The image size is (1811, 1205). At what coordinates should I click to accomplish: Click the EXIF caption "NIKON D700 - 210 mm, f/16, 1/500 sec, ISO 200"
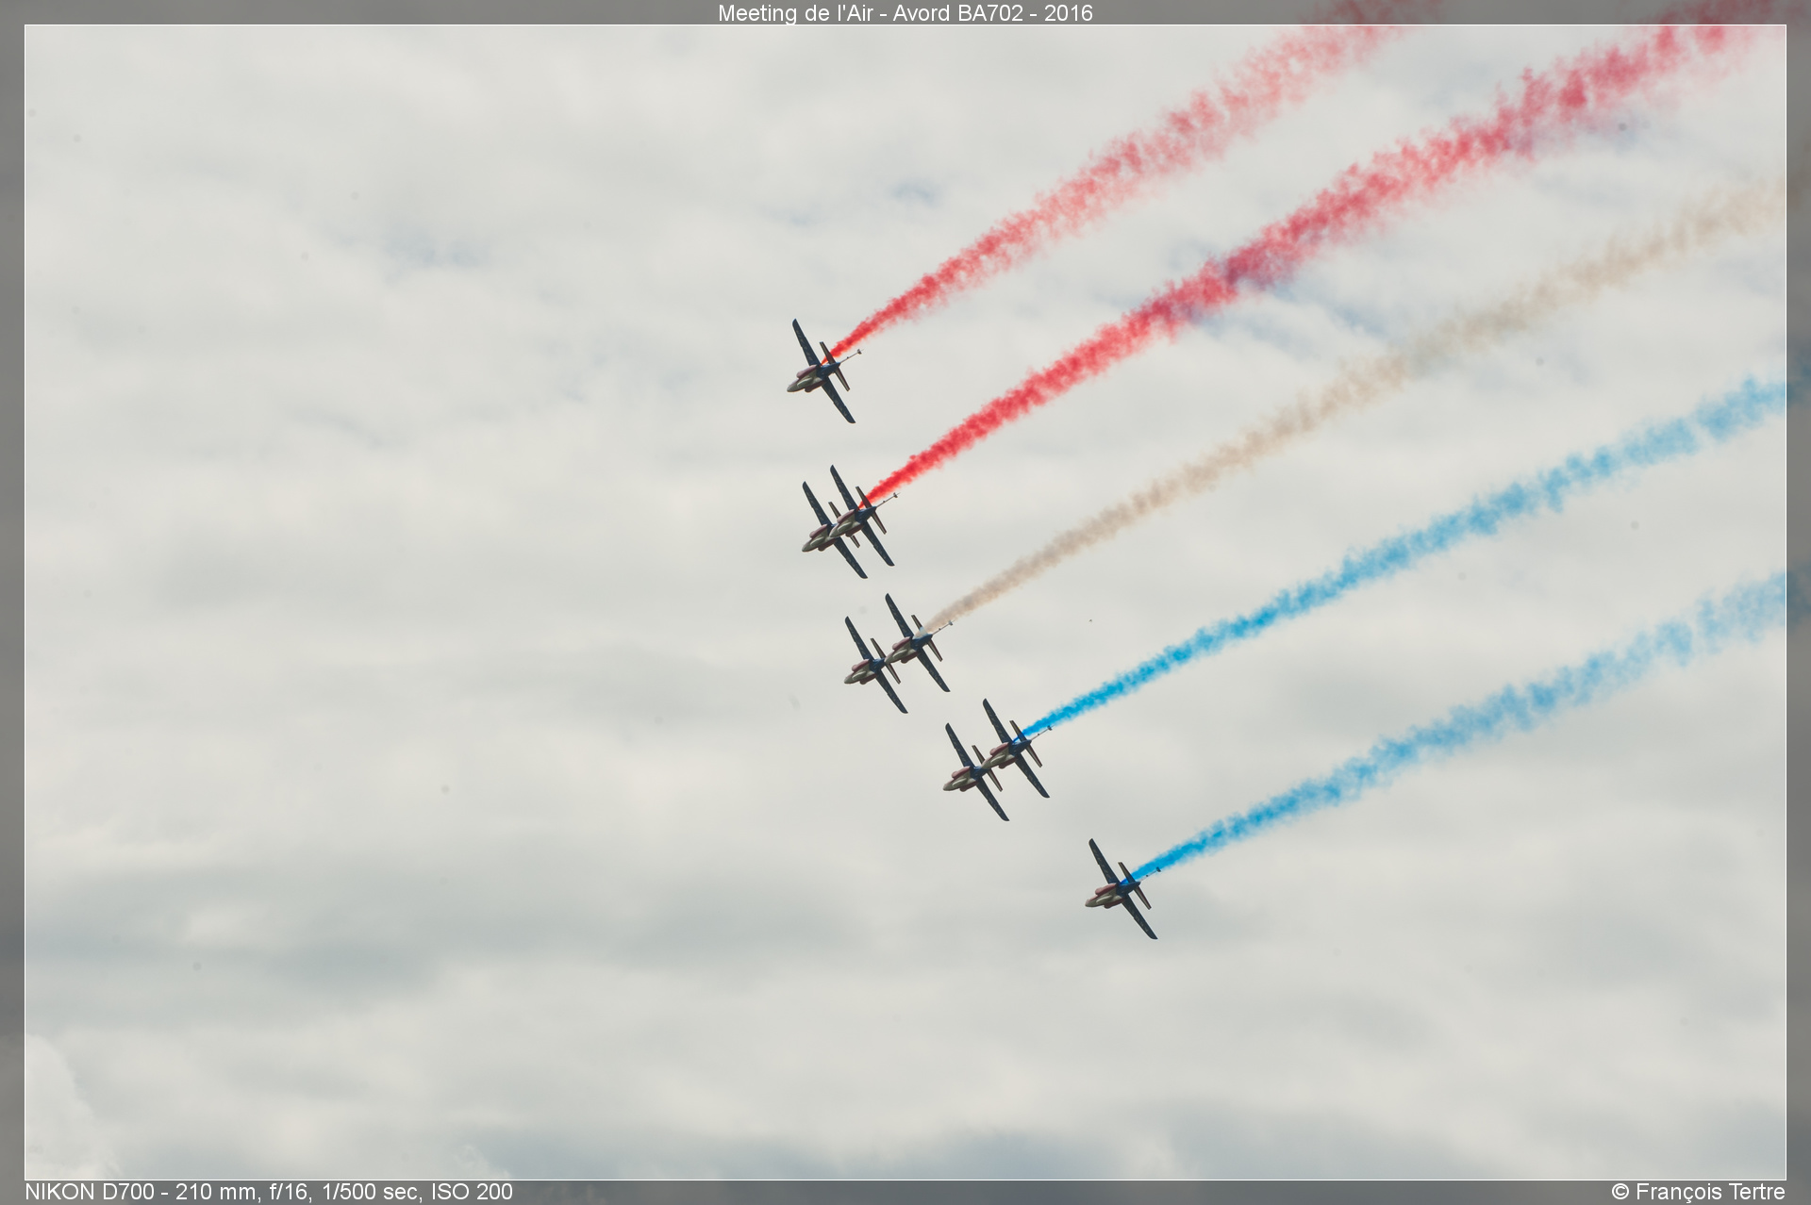[269, 1192]
